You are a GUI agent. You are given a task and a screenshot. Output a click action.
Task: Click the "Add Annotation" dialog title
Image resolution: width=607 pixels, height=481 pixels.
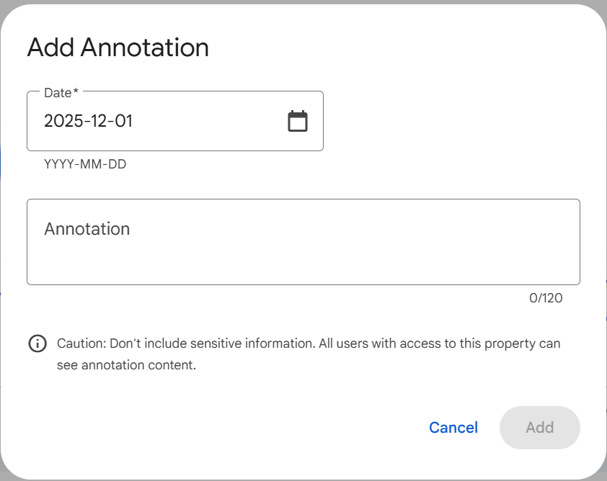tap(118, 48)
